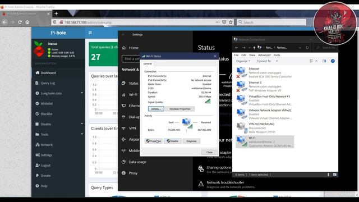Click Properties button in Wi-Fi Status
Screen dimensions: 359x202
[x=154, y=141]
